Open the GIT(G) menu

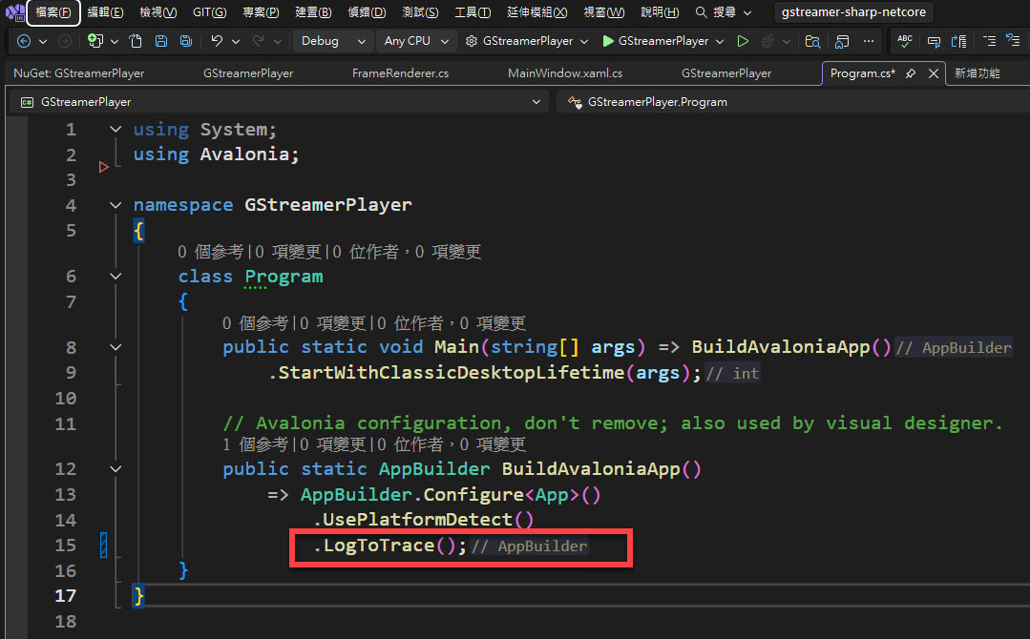pos(209,12)
